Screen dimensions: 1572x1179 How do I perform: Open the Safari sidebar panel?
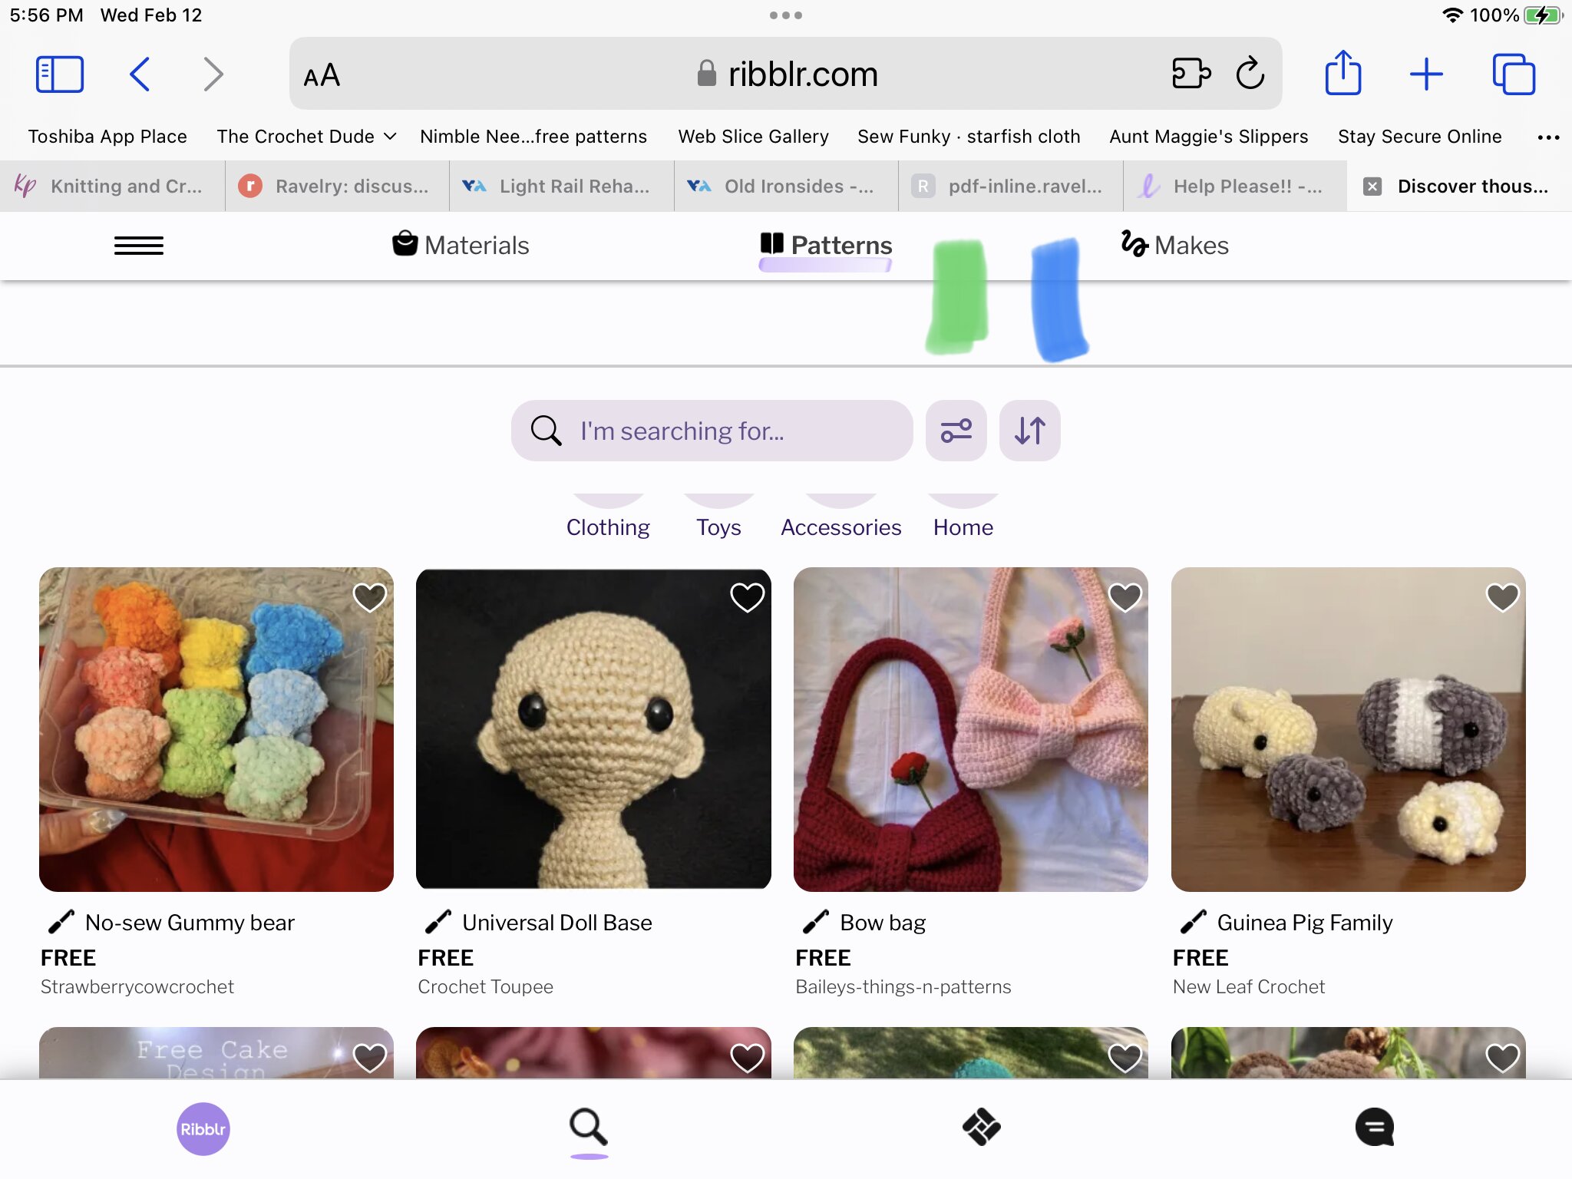coord(60,74)
